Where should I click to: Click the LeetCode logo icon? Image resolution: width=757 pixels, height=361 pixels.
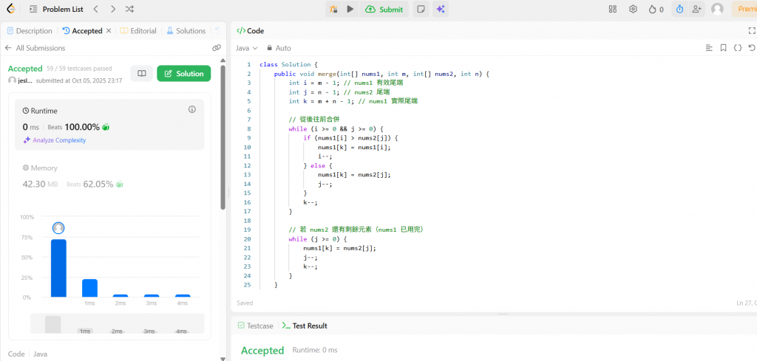coord(11,9)
